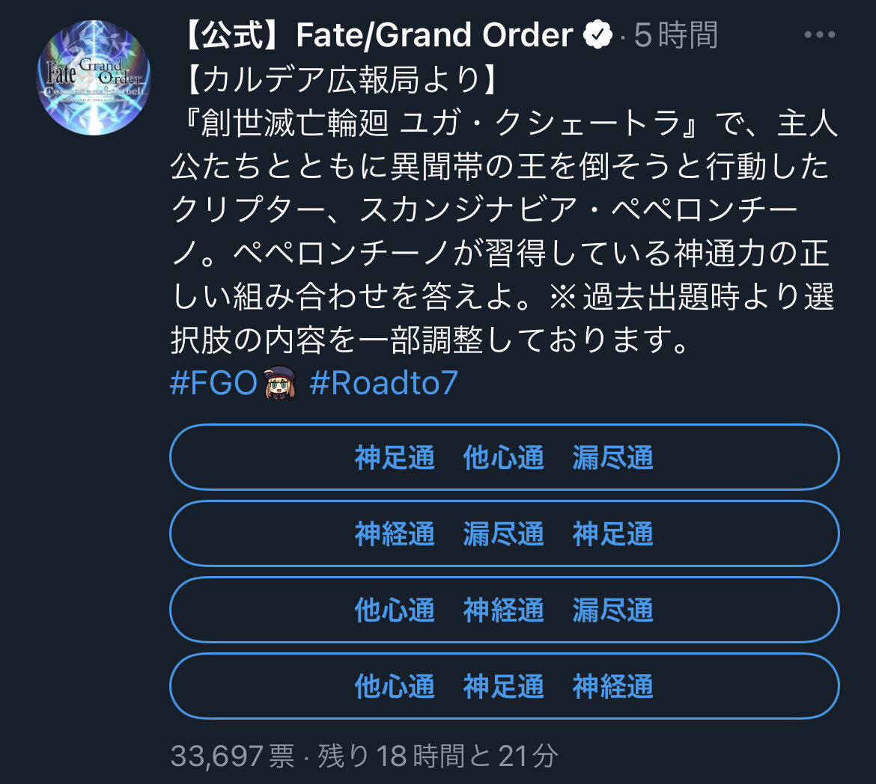The width and height of the screenshot is (876, 784).
Task: Click the 33,697票 vote count
Action: tap(232, 756)
